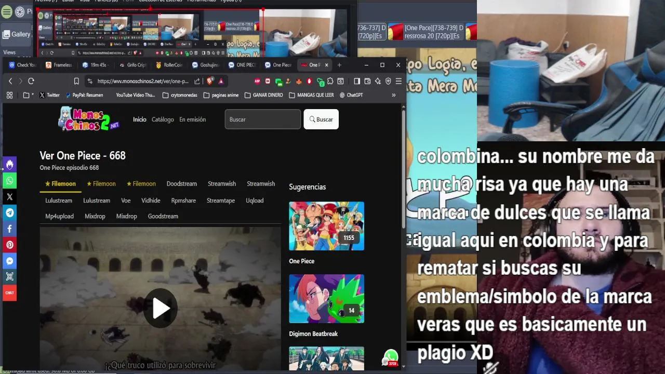Viewport: 665px width, 374px height.
Task: Play the One Piece 668 video
Action: click(x=161, y=309)
